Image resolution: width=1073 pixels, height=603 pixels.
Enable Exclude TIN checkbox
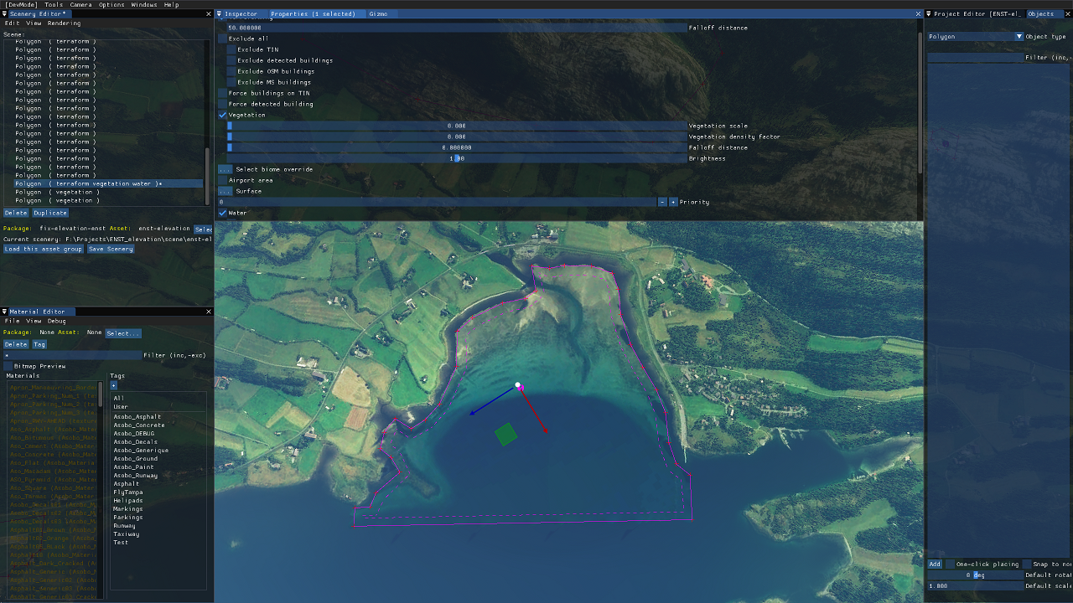pos(232,49)
